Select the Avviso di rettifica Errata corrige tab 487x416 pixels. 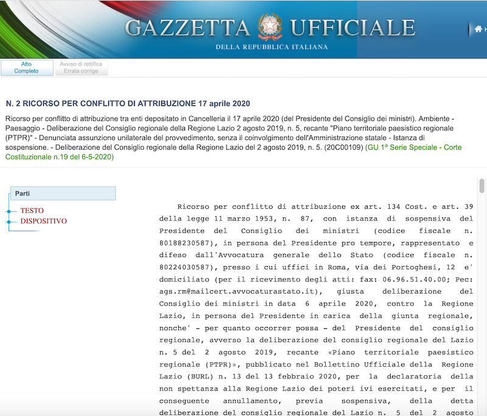tap(82, 68)
